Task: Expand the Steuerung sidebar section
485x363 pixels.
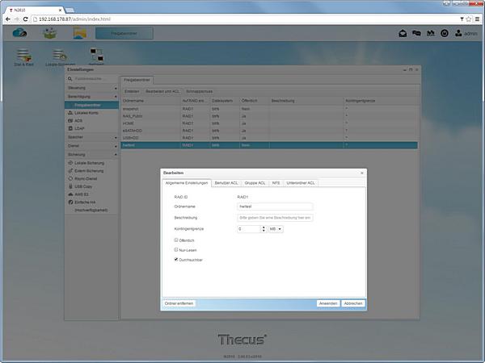Action: pos(91,88)
